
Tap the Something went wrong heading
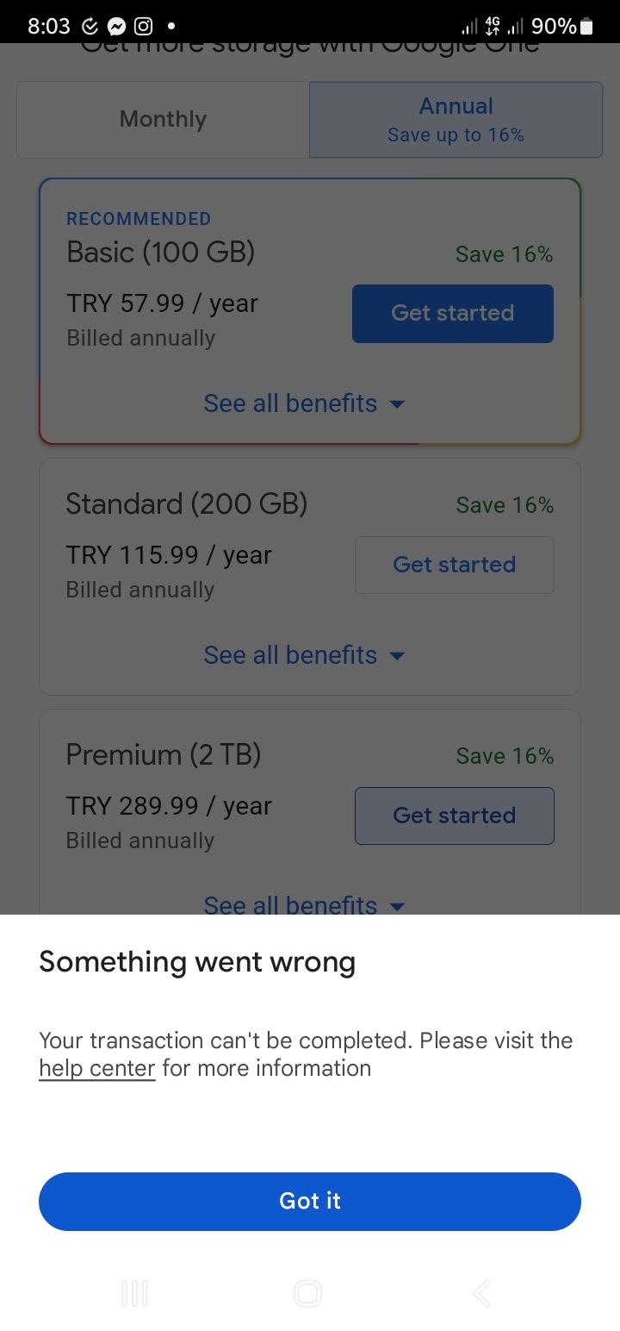197,962
